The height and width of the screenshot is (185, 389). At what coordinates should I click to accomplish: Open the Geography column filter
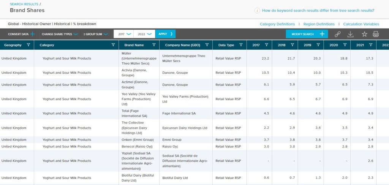pyautogui.click(x=29, y=45)
